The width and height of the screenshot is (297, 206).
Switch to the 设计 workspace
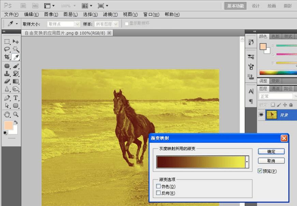coord(255,6)
